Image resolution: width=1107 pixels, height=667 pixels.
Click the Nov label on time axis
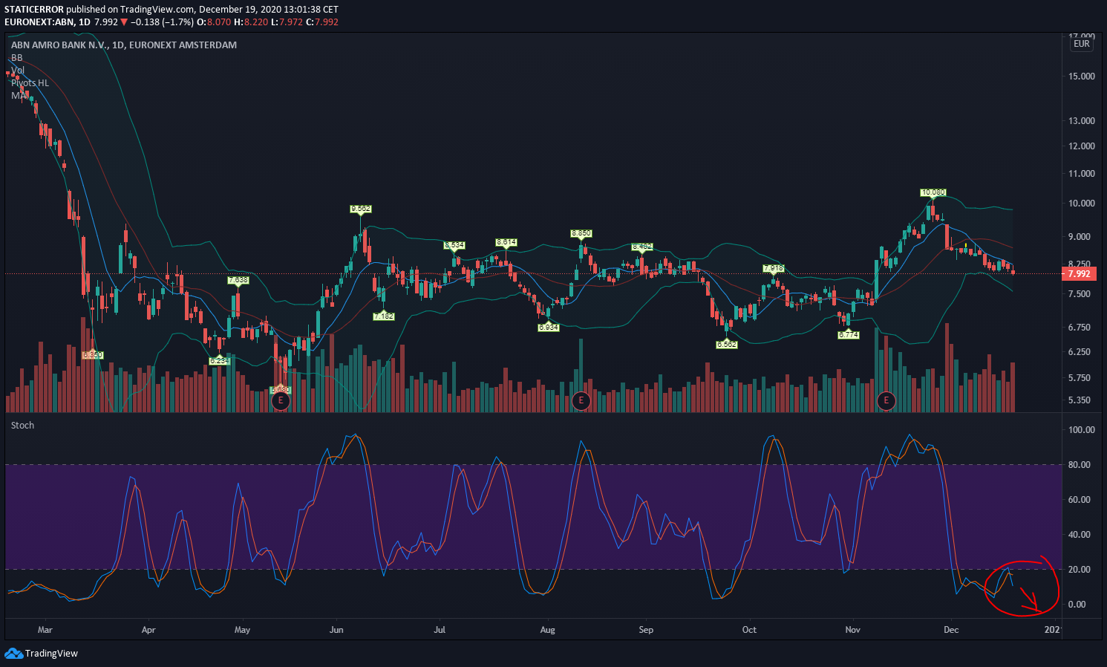[x=852, y=630]
